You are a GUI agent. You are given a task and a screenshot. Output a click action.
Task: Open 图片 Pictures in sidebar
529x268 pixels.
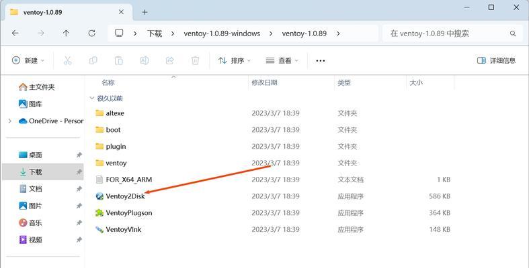[x=30, y=206]
